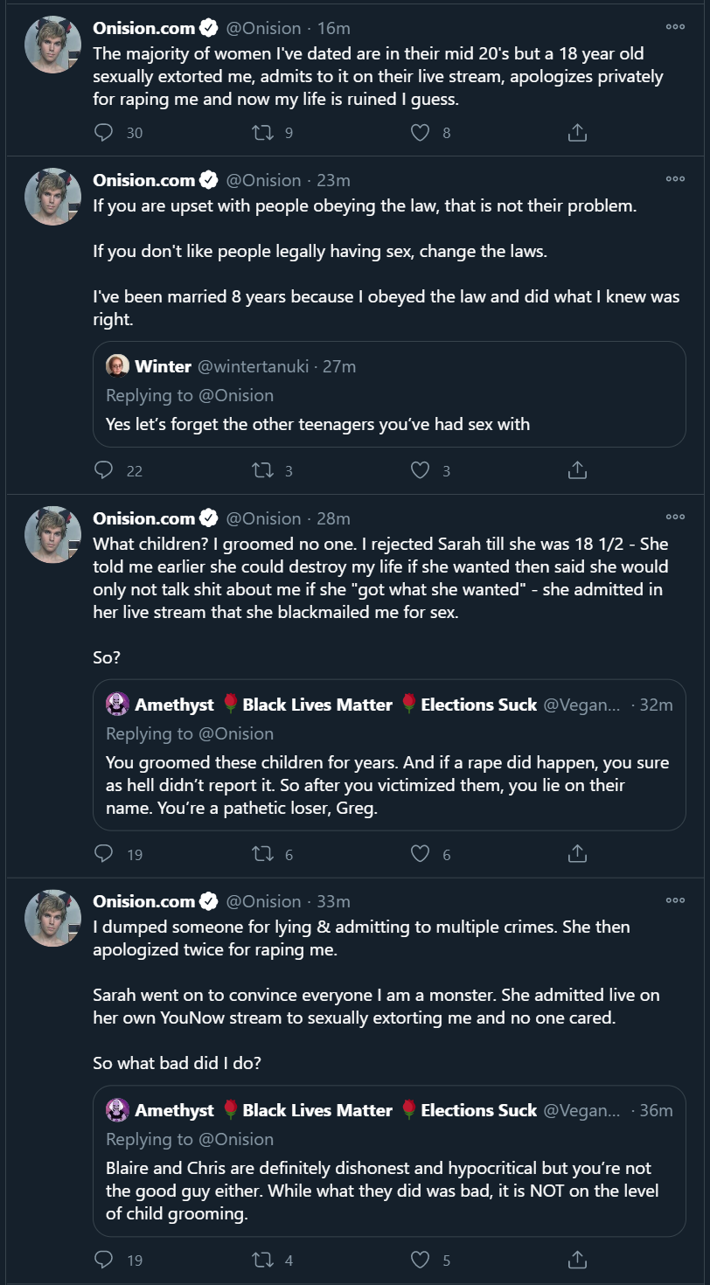Expand the three-dot menu on the 33m tweet
Viewport: 710px width, 1285px height.
point(675,900)
